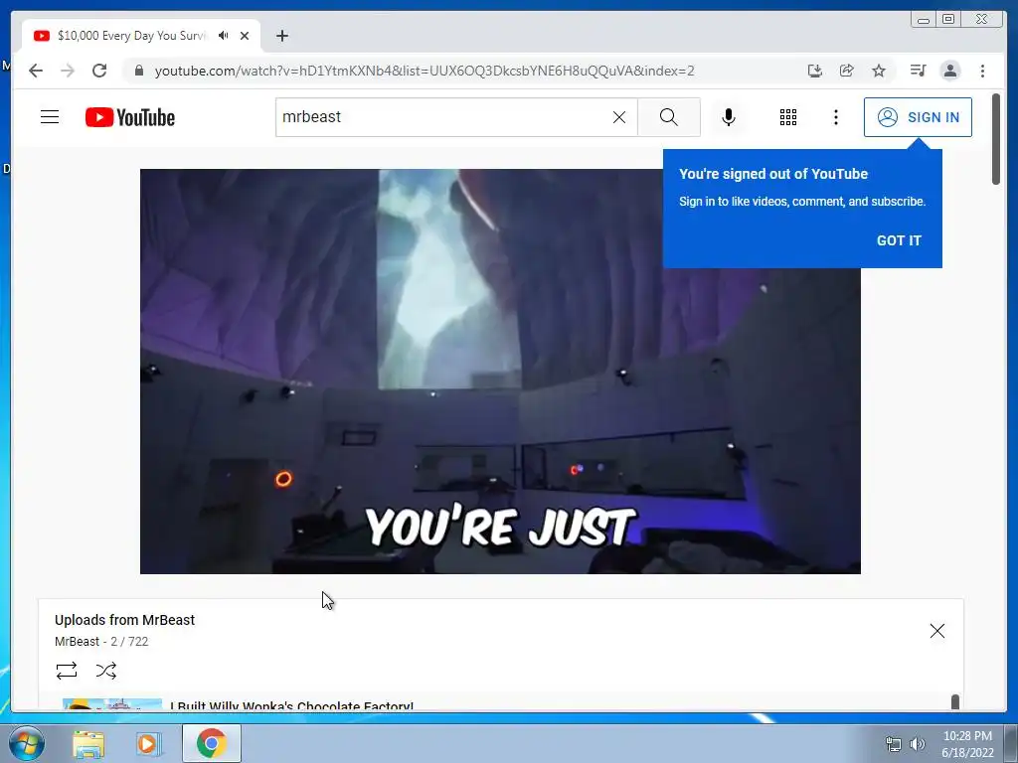The width and height of the screenshot is (1018, 763).
Task: Open YouTube settings three-dot menu
Action: pyautogui.click(x=835, y=117)
